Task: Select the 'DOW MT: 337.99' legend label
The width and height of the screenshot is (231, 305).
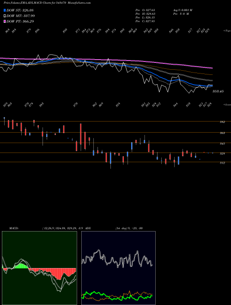Action: pos(21,16)
